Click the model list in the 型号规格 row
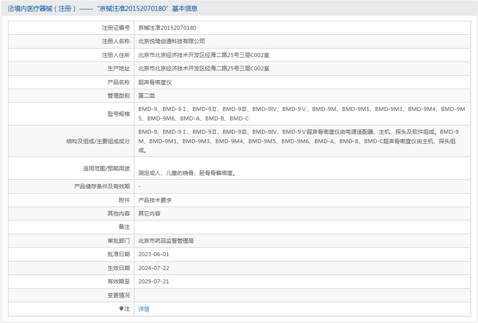 click(302, 113)
